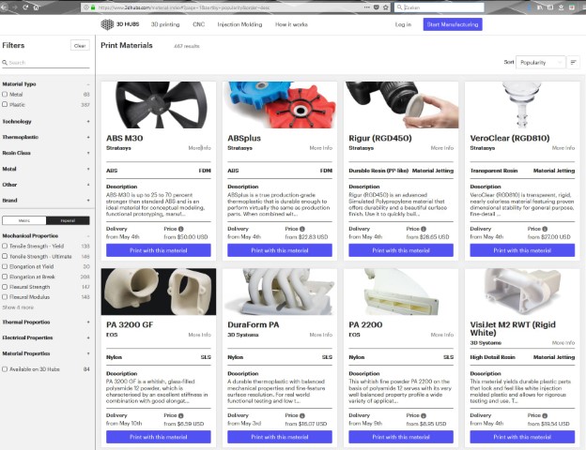The width and height of the screenshot is (586, 450).
Task: Click the Start Manufacturing button
Action: (x=453, y=24)
